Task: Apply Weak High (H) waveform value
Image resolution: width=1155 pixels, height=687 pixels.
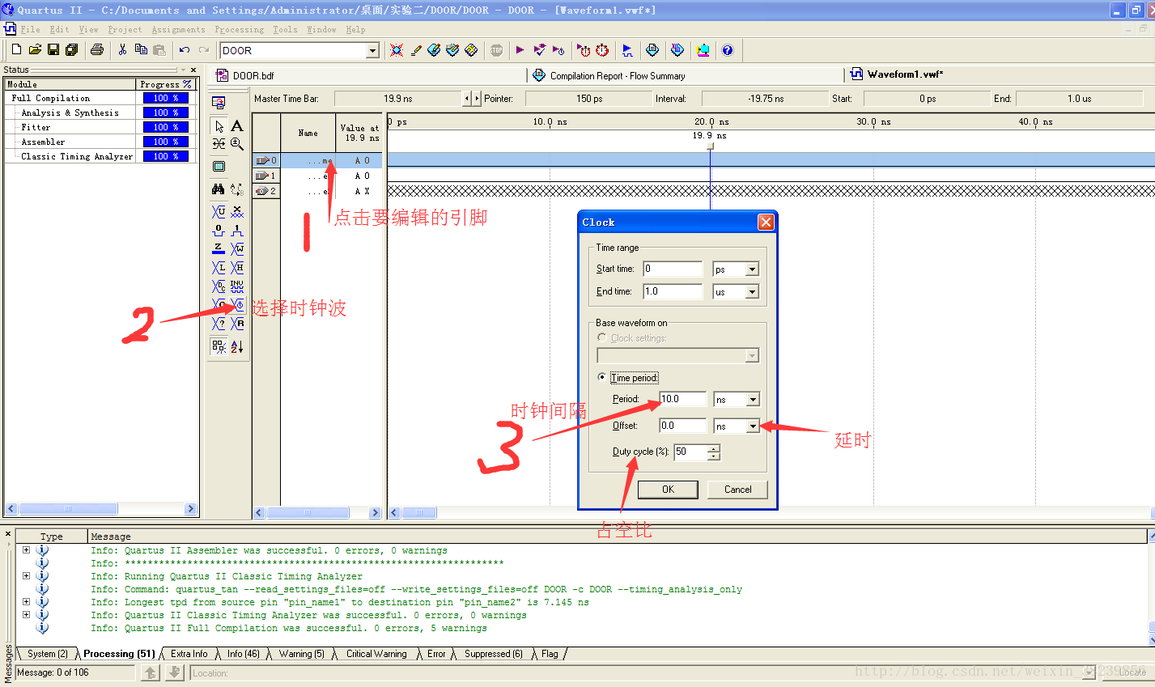Action: tap(237, 268)
